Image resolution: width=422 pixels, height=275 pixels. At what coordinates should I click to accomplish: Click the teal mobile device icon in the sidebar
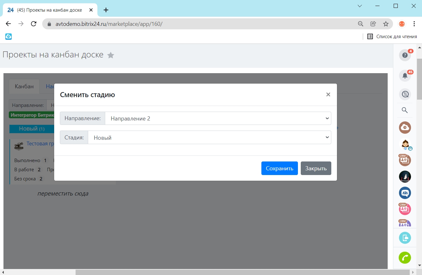pos(405,237)
